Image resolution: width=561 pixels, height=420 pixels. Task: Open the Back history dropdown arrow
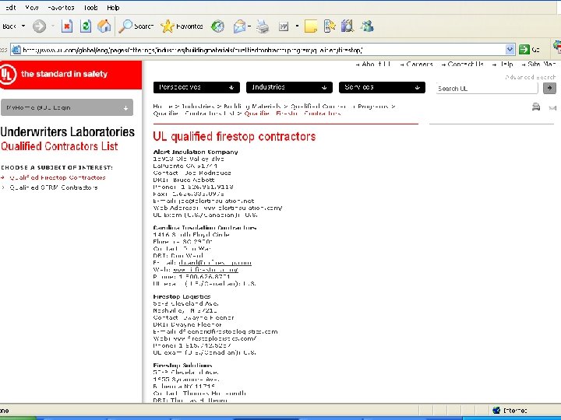23,26
